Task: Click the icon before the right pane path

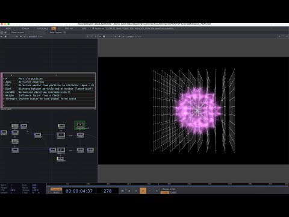Action: tap(123, 37)
